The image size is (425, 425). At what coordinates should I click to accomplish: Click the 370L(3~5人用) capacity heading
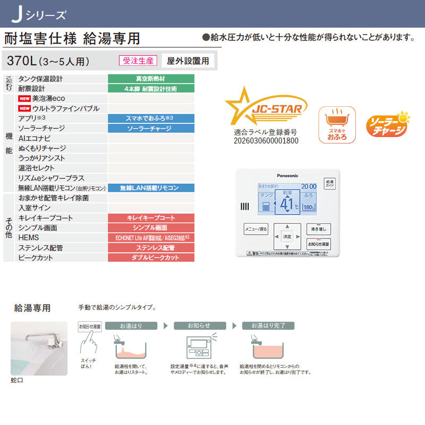pyautogui.click(x=48, y=61)
